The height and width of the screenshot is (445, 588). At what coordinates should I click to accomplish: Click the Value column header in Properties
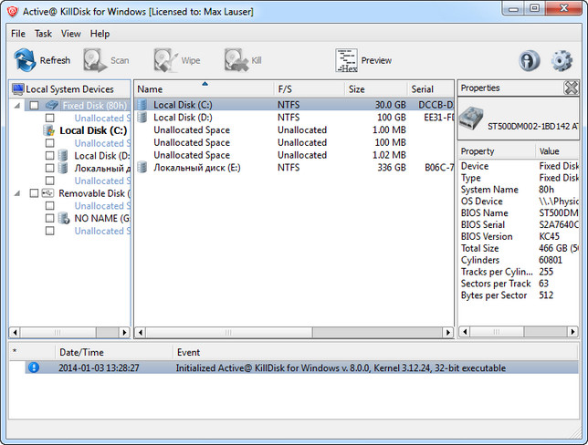pos(558,151)
